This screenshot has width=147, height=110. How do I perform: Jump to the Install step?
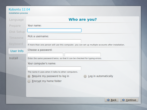coord(14,58)
